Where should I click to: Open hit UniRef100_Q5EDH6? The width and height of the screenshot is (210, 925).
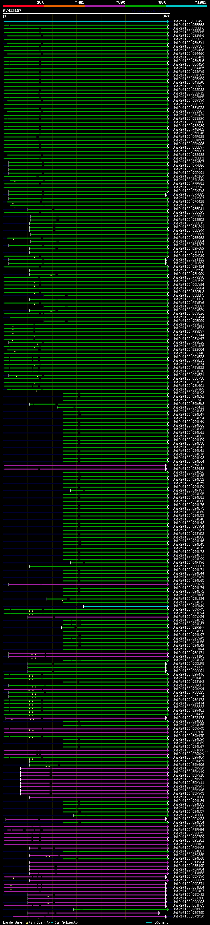click(x=188, y=28)
